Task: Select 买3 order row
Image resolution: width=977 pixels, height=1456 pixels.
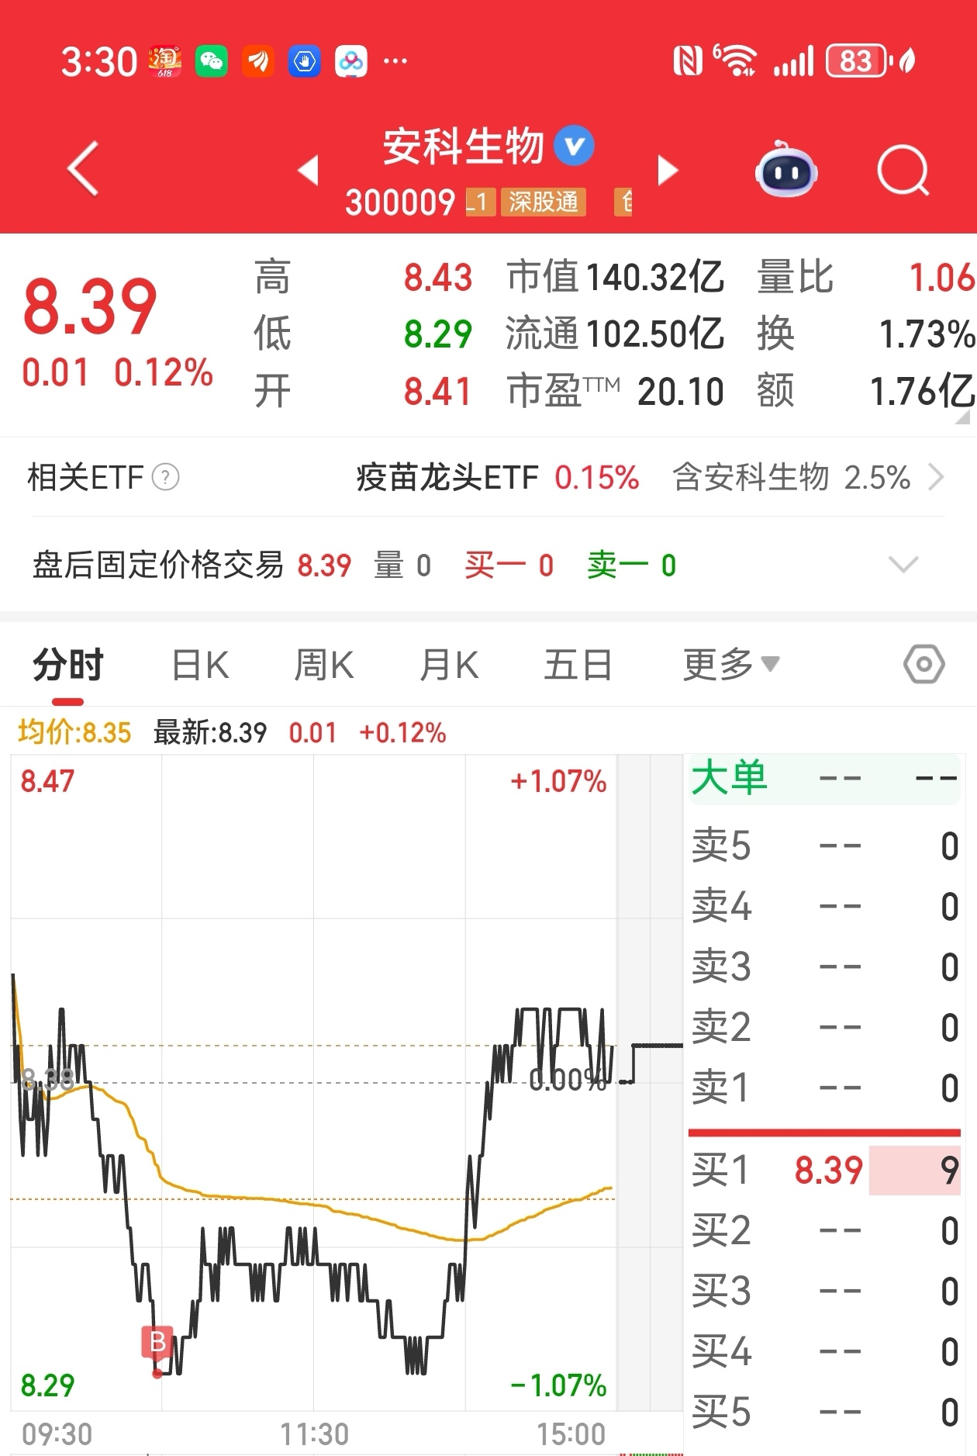Action: coord(825,1291)
